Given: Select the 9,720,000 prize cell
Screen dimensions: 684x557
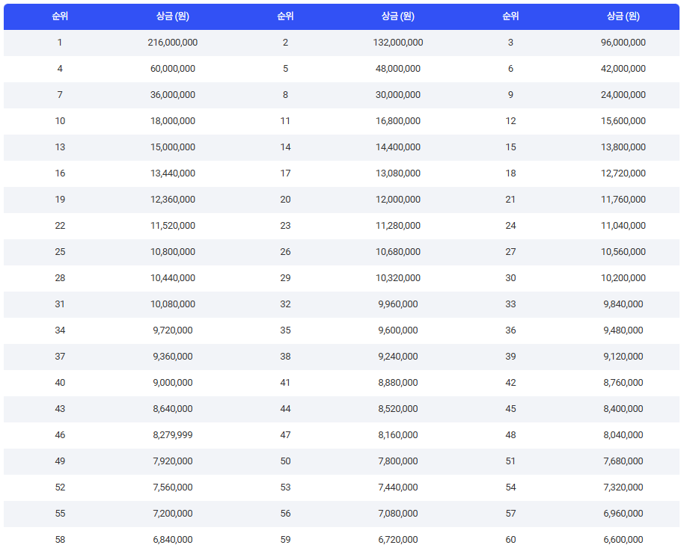Looking at the screenshot, I should coord(173,330).
